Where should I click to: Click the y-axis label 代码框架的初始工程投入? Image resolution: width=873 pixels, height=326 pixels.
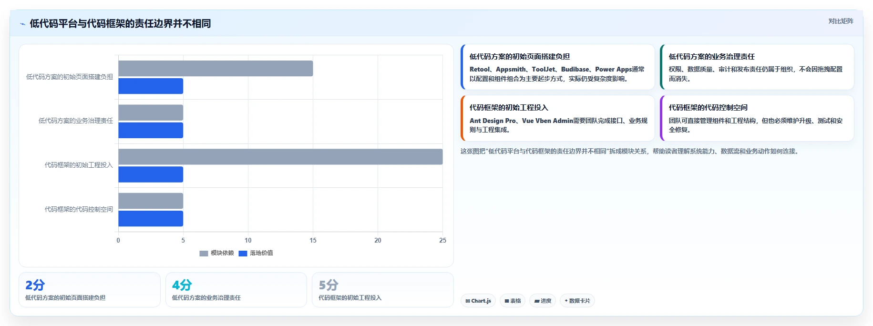pos(79,165)
